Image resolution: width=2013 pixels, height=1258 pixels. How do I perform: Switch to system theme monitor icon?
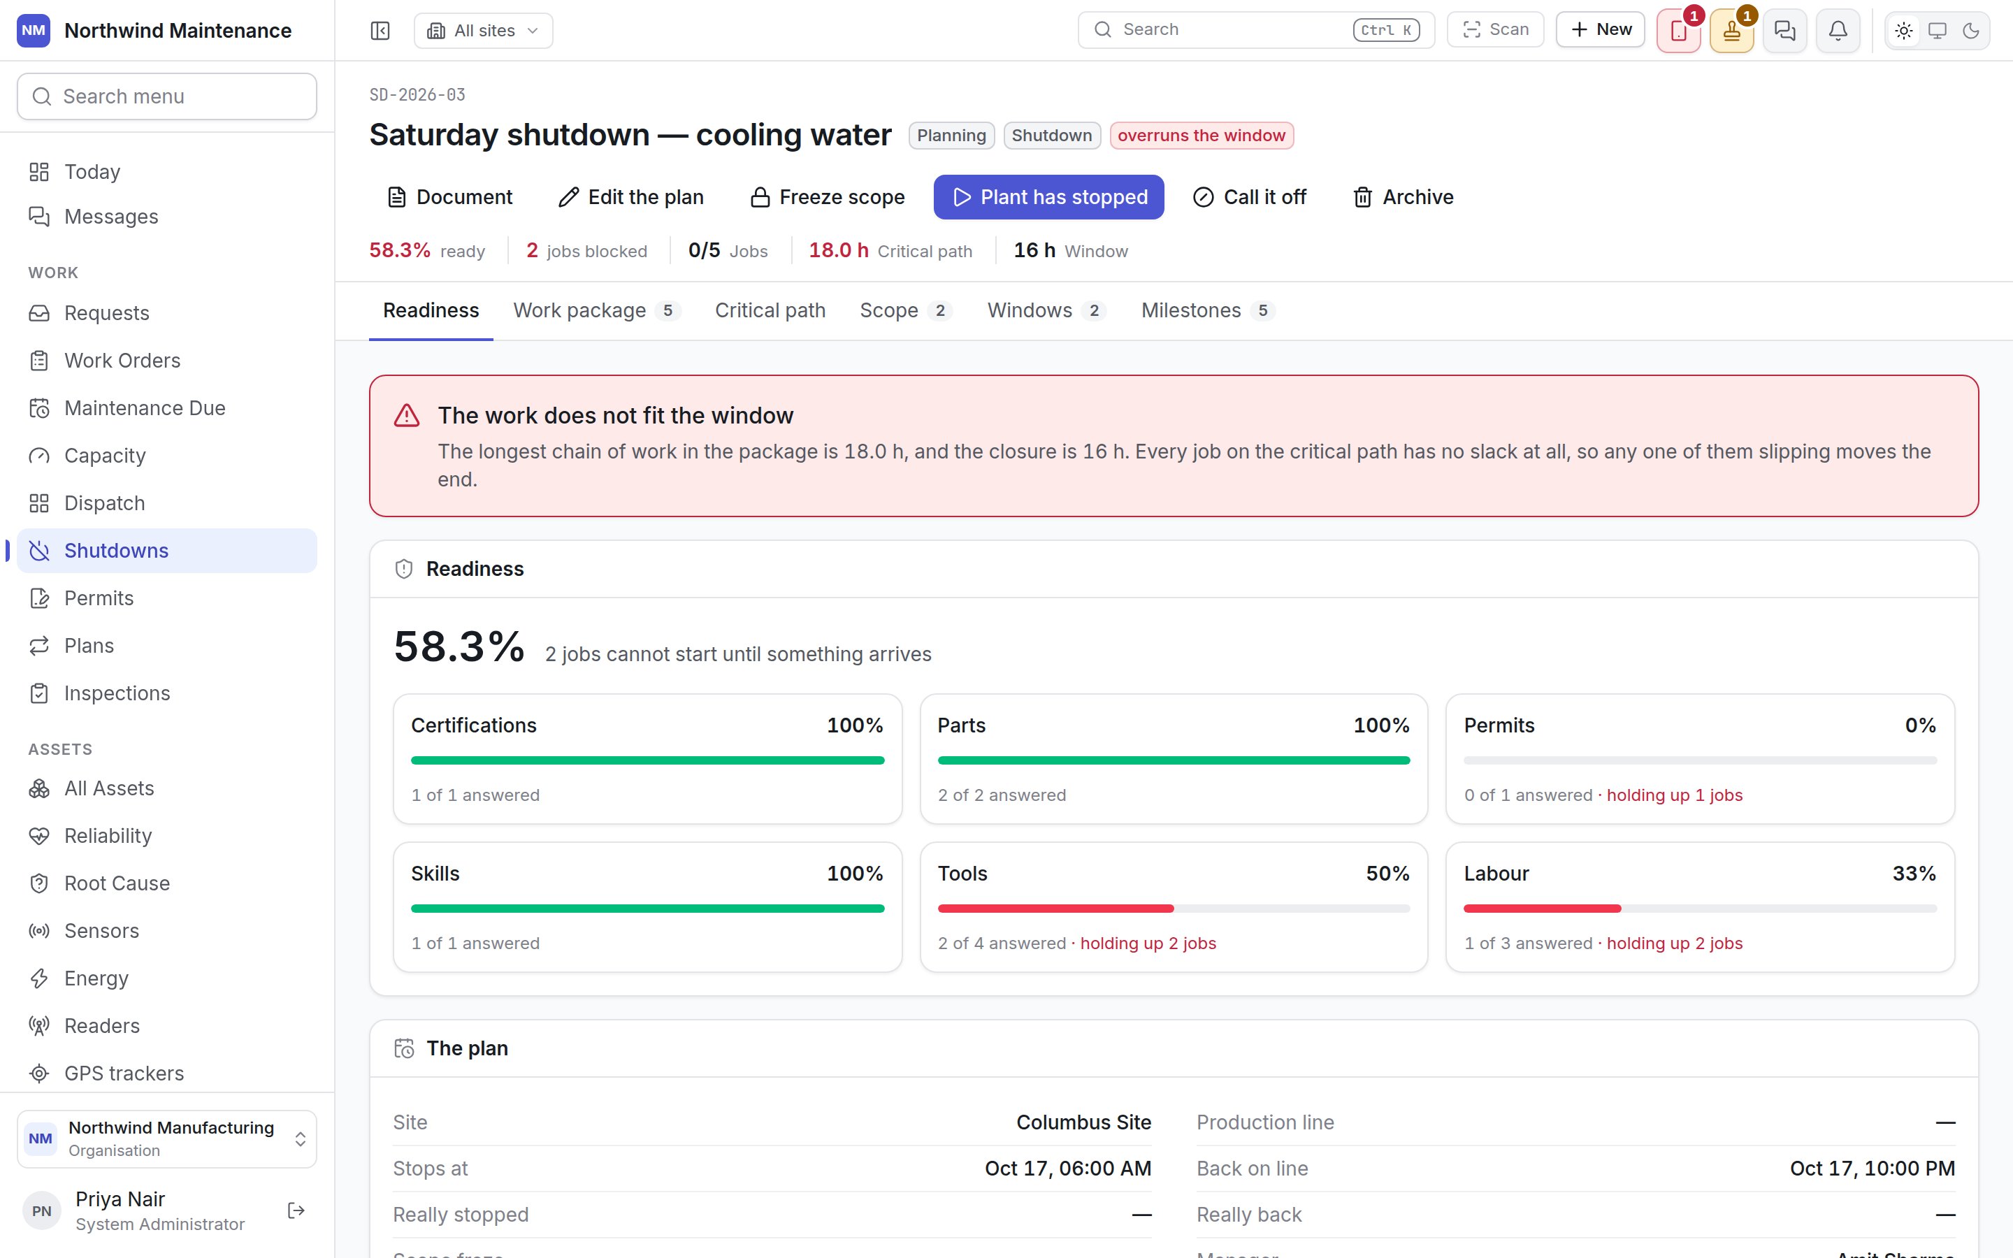(1938, 31)
